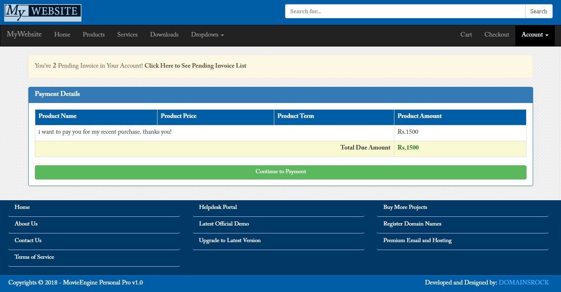Expand the Account dropdown menu
Viewport: 561px width, 292px height.
click(535, 35)
